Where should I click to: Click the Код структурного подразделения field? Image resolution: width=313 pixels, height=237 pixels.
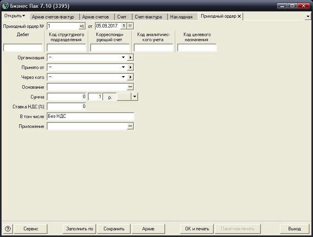[x=66, y=48]
